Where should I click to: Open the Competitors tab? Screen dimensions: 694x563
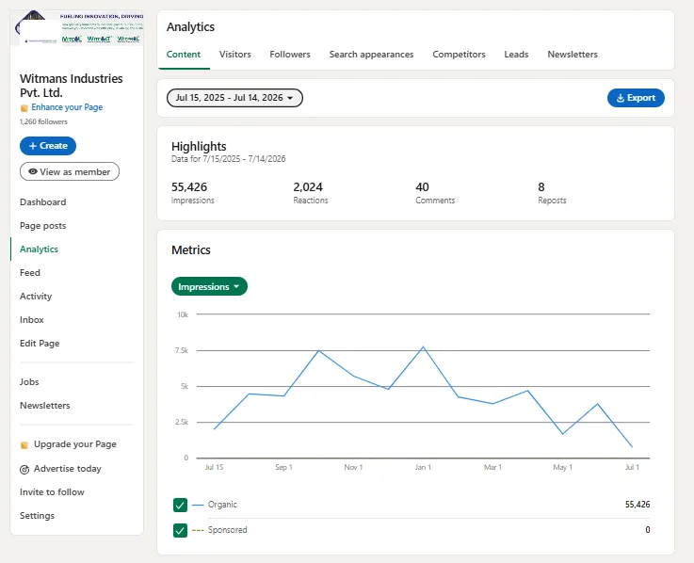pyautogui.click(x=459, y=55)
